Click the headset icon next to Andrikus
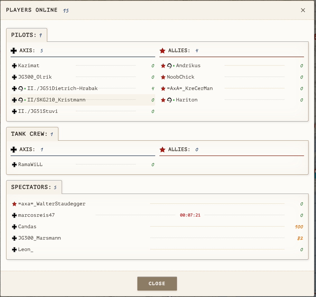316x297 pixels. [x=169, y=66]
